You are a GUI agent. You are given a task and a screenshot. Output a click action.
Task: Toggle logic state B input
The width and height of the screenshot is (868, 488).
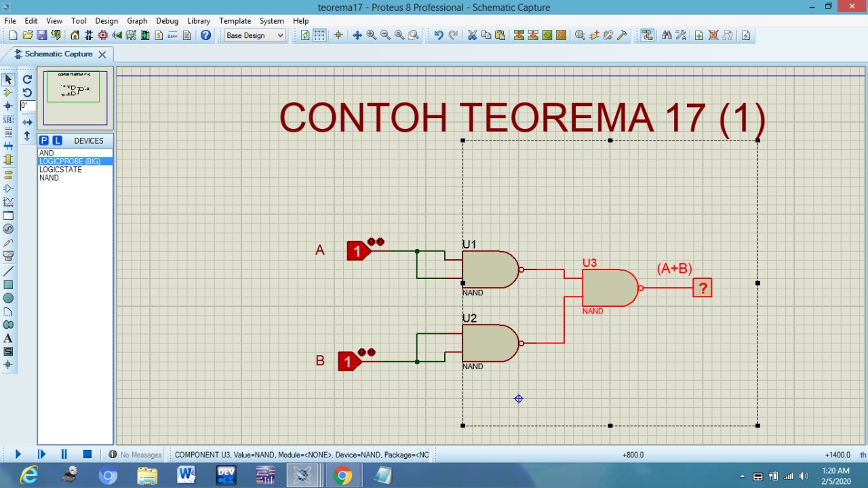[x=349, y=362]
